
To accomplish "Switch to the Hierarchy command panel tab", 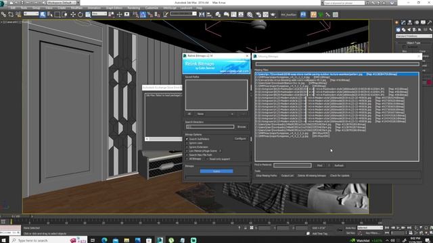I will [x=410, y=22].
